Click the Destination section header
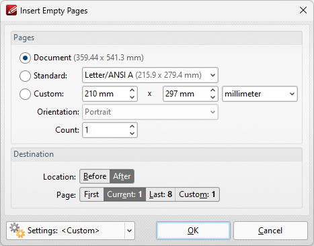 click(157, 154)
